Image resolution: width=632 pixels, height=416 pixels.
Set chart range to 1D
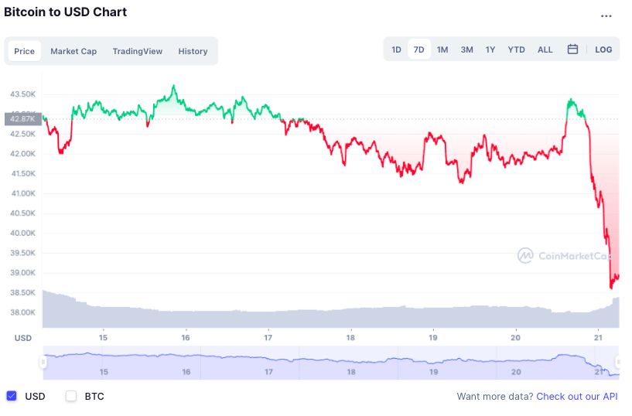[x=396, y=49]
